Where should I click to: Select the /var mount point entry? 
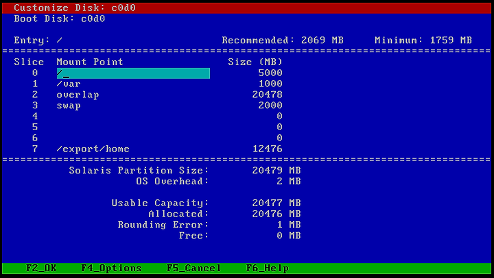tap(69, 84)
